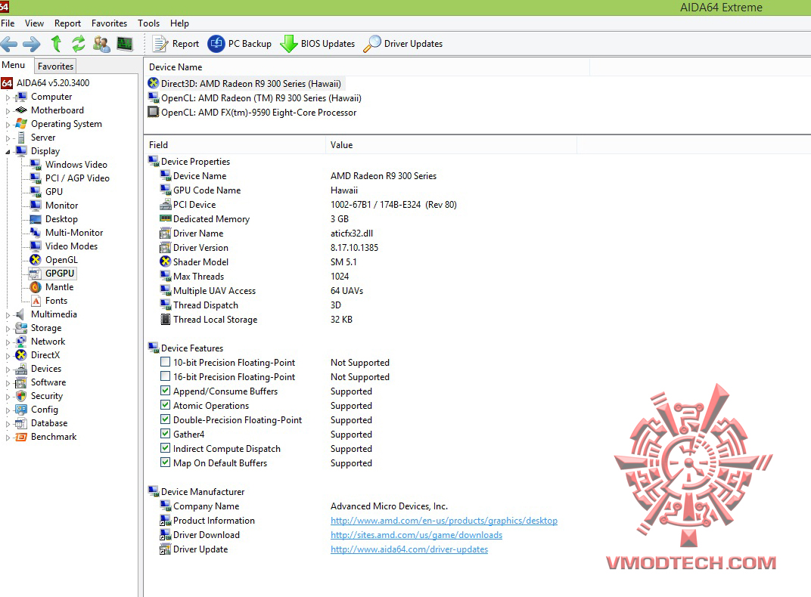This screenshot has width=811, height=597.
Task: Expand the Multimedia tree node
Action: pos(8,314)
